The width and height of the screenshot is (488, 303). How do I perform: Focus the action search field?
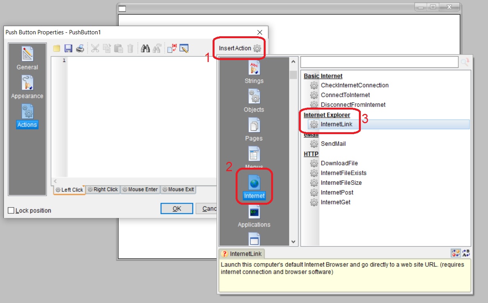click(380, 62)
